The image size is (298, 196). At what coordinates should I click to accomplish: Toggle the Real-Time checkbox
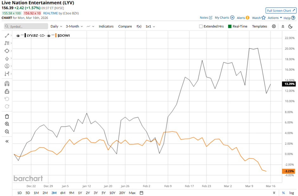click(230, 26)
